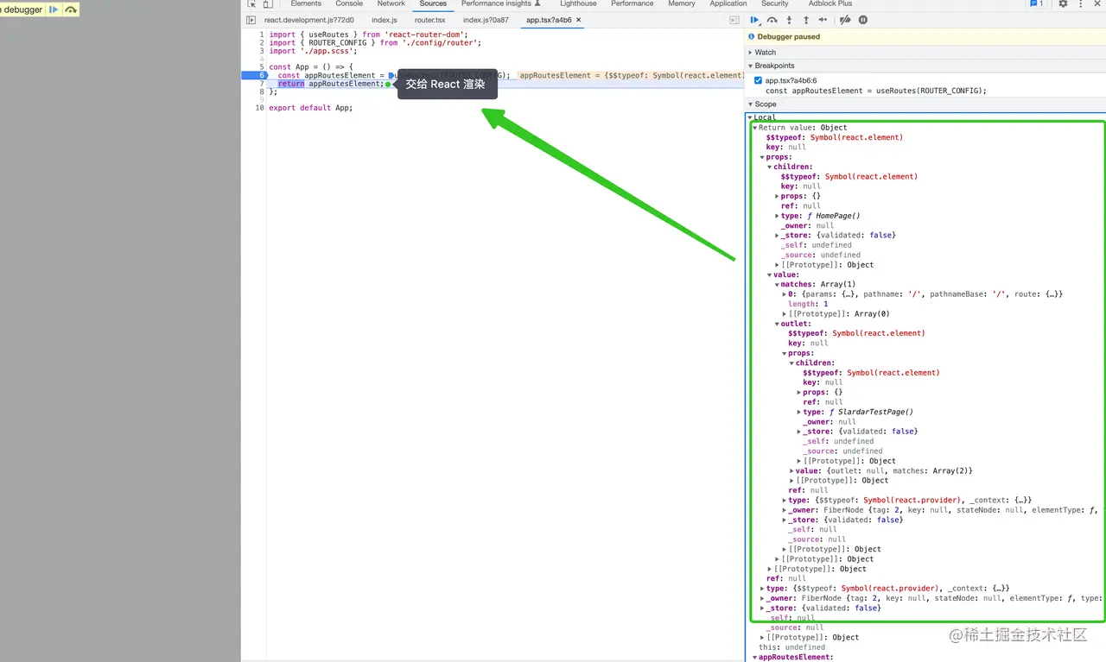This screenshot has width=1106, height=662.
Task: Select the inspect element picker icon
Action: click(251, 4)
